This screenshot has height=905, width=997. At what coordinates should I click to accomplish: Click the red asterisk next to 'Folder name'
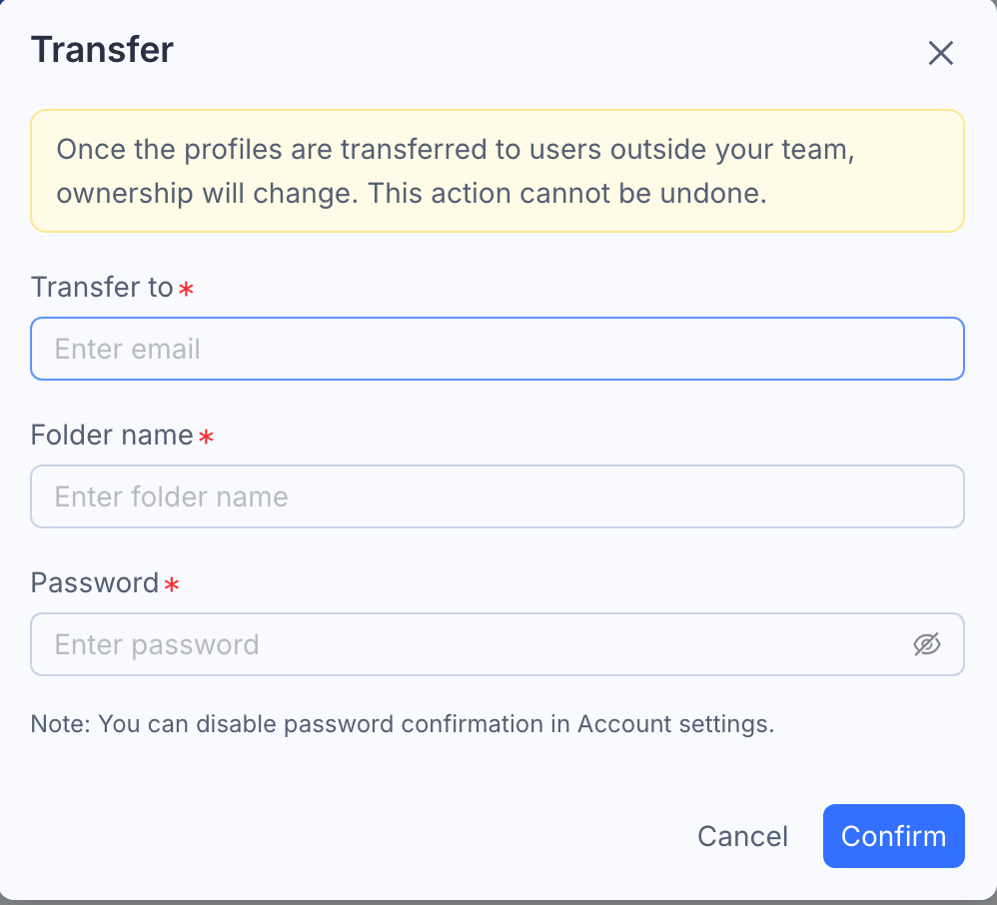(206, 437)
